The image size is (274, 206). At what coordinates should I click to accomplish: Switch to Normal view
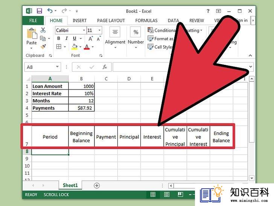tap(153, 194)
